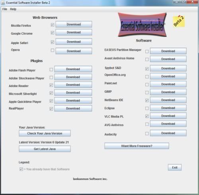Minimize the installer window

176,2
